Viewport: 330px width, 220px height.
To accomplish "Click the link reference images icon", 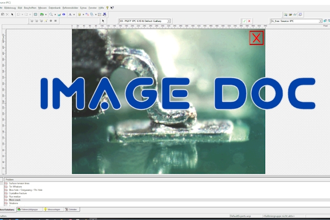I will coord(87,14).
